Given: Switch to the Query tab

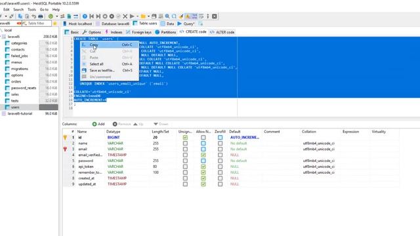Looking at the screenshot, I should tap(186, 24).
